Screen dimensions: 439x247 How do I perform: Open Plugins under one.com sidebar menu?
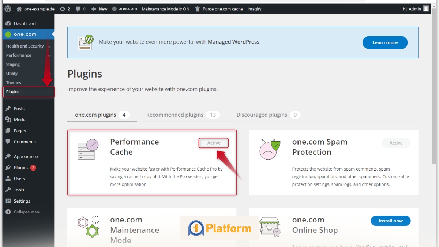coord(13,92)
